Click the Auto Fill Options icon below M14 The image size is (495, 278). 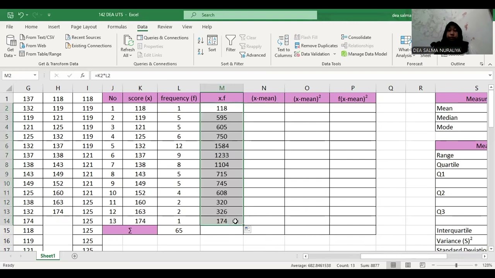pyautogui.click(x=247, y=230)
